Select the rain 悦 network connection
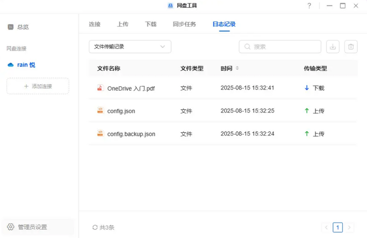The width and height of the screenshot is (367, 238). click(x=26, y=65)
